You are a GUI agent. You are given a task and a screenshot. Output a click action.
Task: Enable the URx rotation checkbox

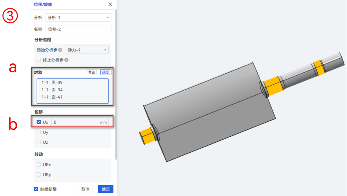(x=39, y=165)
